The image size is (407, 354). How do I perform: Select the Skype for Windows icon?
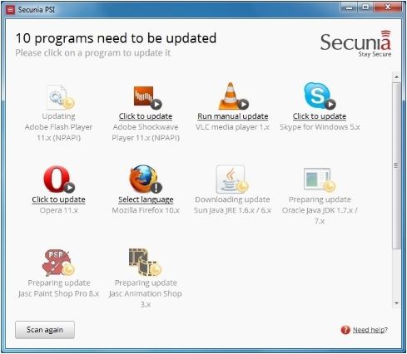(x=319, y=96)
